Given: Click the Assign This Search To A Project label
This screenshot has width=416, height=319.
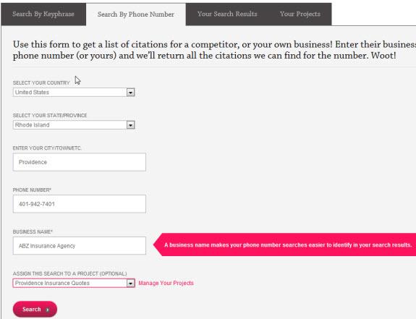Looking at the screenshot, I should coord(69,273).
